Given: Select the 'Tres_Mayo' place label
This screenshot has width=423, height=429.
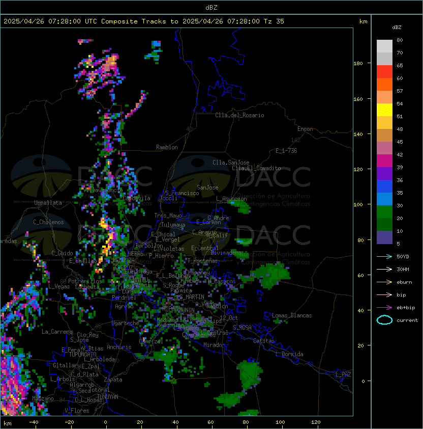Looking at the screenshot, I should pyautogui.click(x=168, y=216).
